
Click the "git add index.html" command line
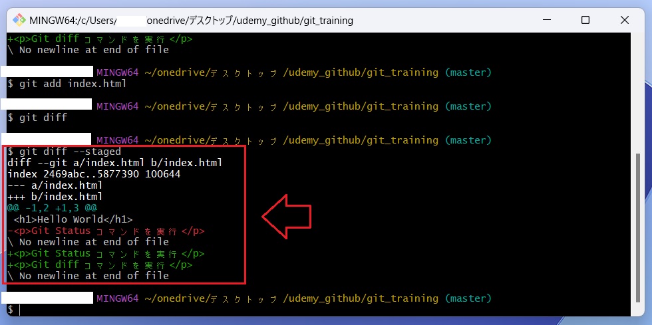point(67,84)
